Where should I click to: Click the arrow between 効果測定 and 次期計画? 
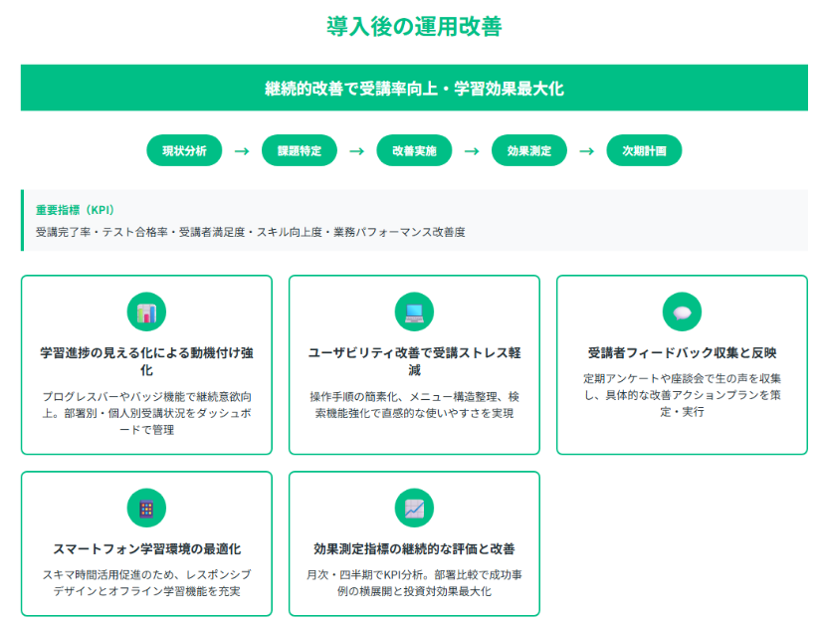click(x=587, y=151)
